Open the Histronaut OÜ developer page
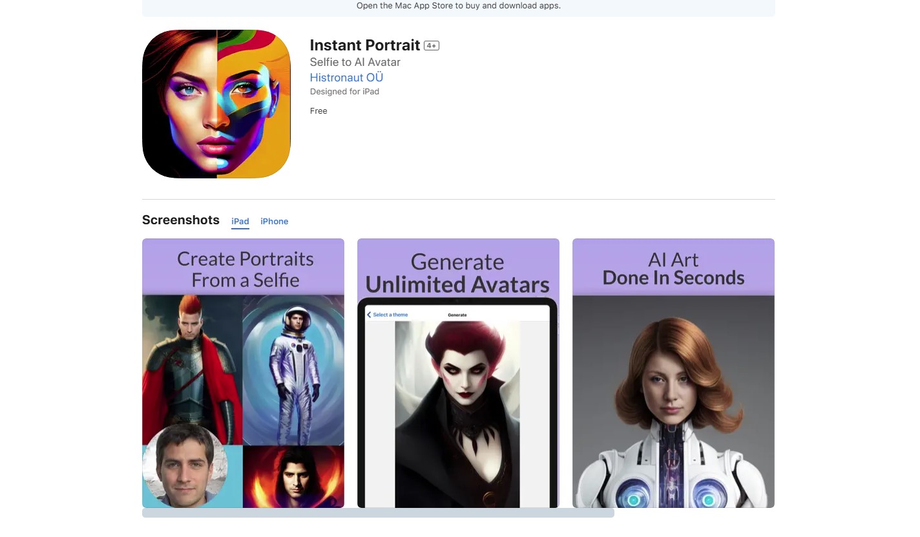This screenshot has width=920, height=537. (x=346, y=77)
